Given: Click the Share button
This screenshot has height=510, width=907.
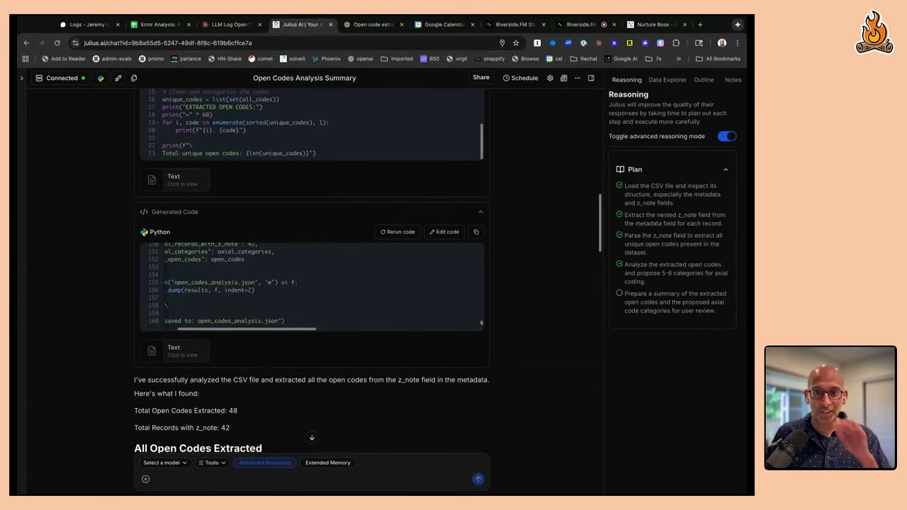Looking at the screenshot, I should (x=481, y=77).
